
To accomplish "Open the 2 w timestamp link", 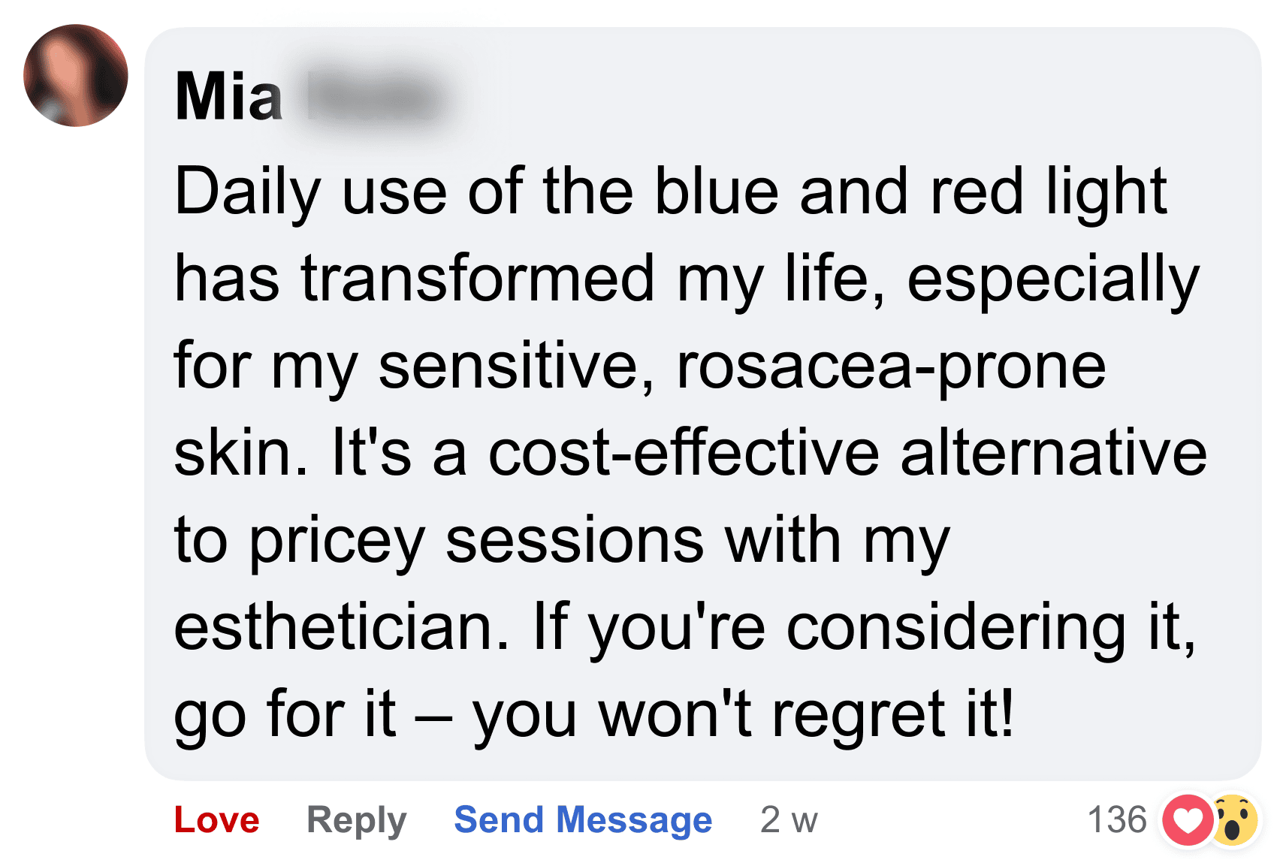I will (x=789, y=820).
